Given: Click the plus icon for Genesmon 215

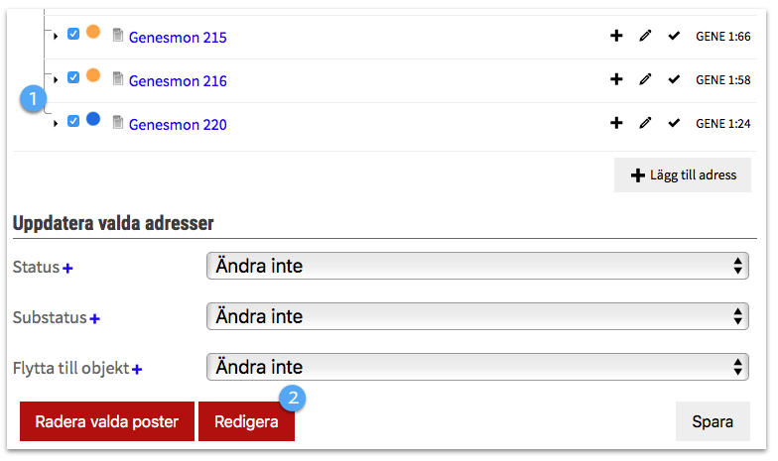Looking at the screenshot, I should (x=616, y=37).
